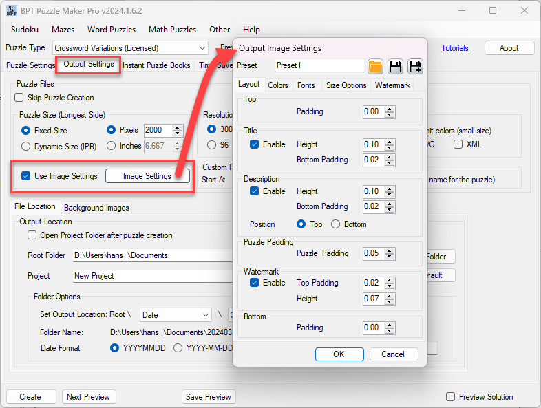Uncheck the Title Enable checkbox
541x408 pixels.
coord(255,144)
